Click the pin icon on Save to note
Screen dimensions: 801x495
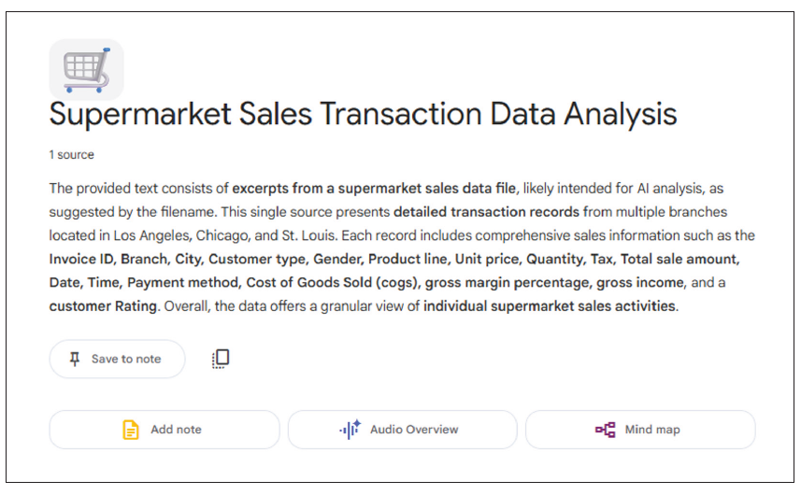(x=76, y=359)
